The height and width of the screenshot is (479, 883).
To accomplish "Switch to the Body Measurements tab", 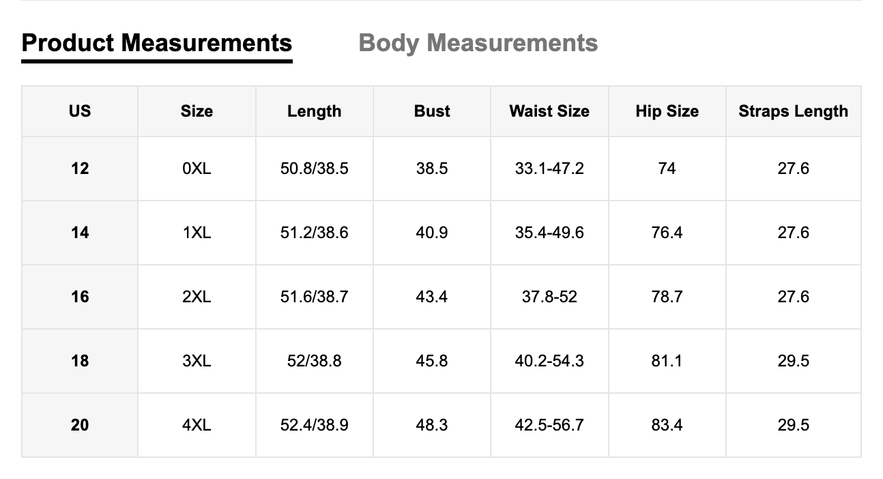I will point(478,43).
